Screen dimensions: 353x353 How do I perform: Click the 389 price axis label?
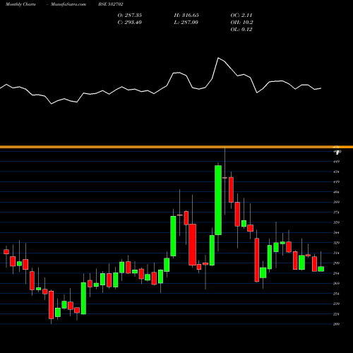coord(337,202)
